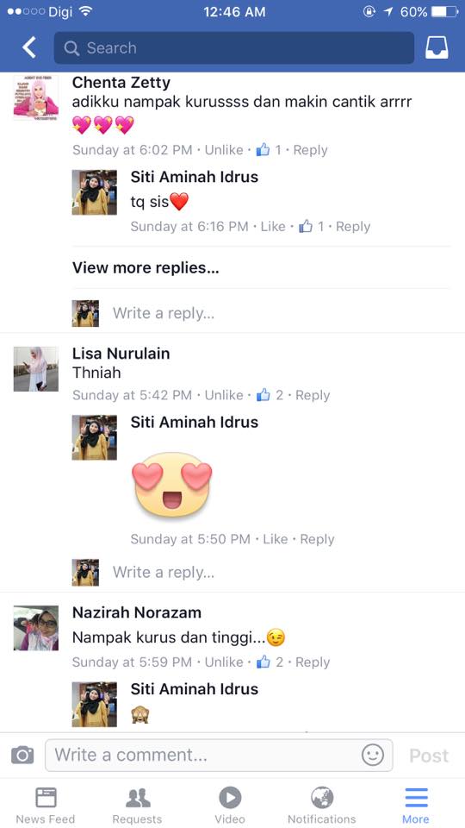Open the Requests tab
Image resolution: width=465 pixels, height=828 pixels.
[x=137, y=806]
